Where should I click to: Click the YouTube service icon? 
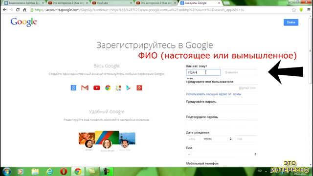pos(97,88)
